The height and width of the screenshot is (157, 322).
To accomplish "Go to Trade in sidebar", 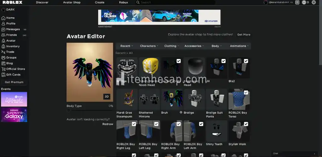I will coord(10,52).
